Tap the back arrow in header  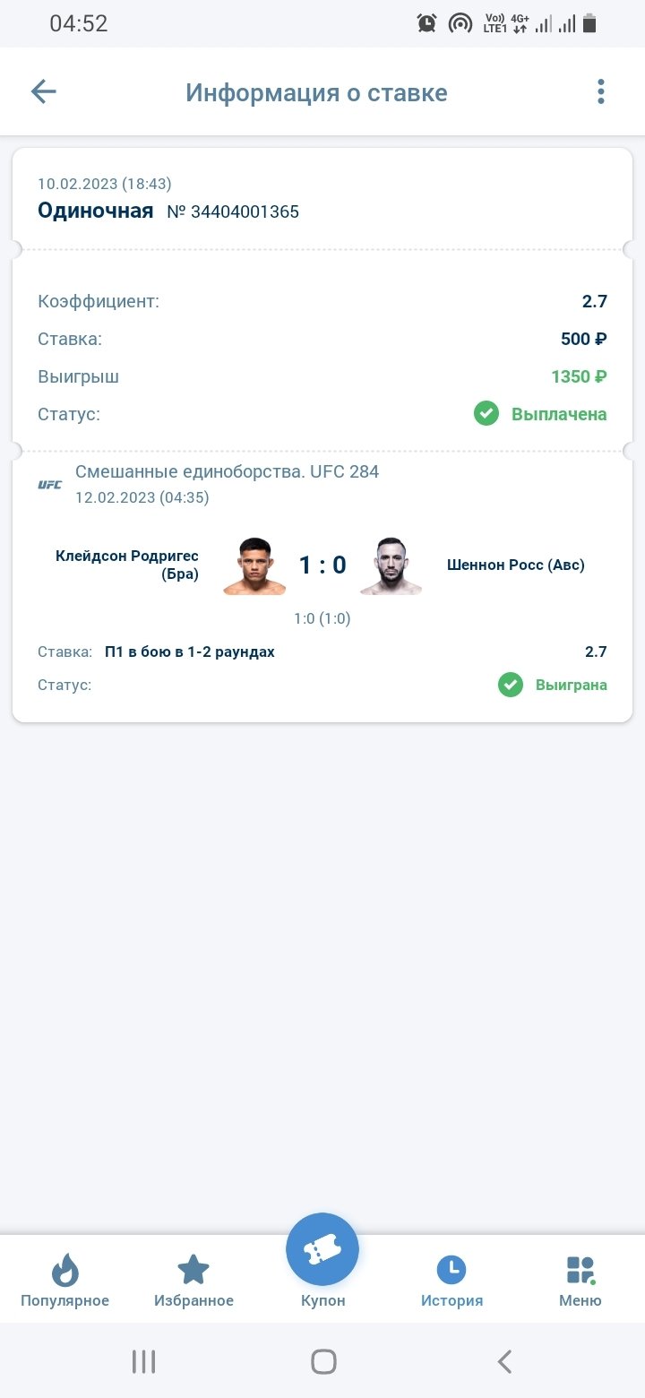point(44,91)
